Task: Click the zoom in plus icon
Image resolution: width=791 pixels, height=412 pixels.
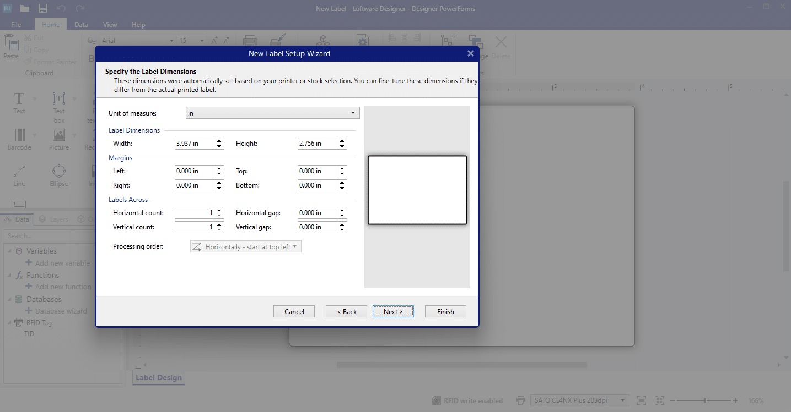Action: point(735,400)
